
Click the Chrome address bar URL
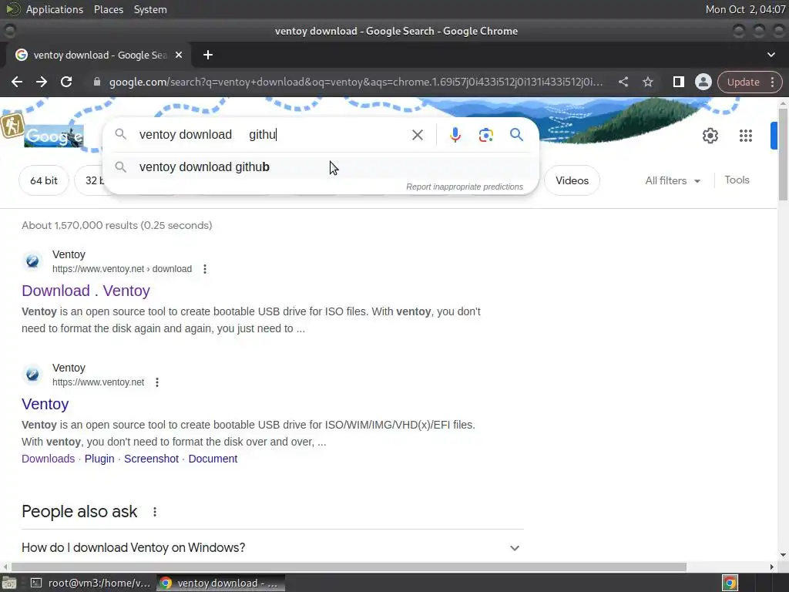[355, 82]
